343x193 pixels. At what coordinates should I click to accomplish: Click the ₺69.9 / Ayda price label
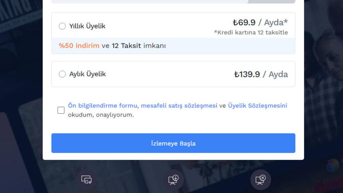[x=260, y=23]
